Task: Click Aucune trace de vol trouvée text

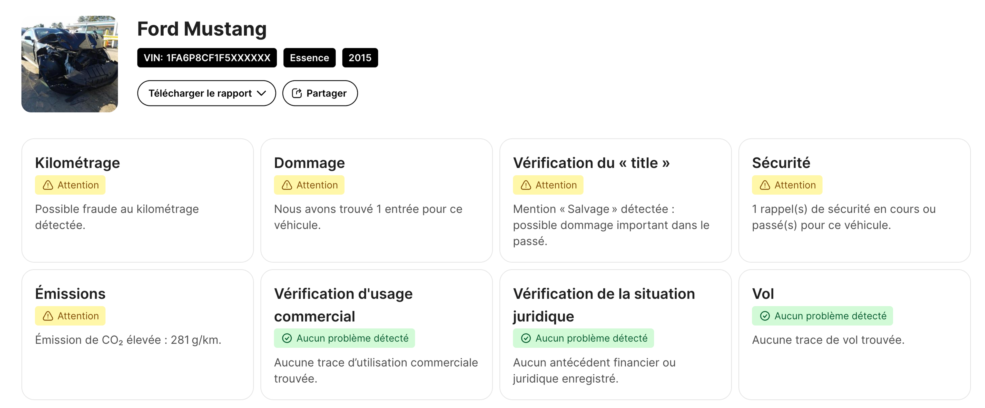Action: pyautogui.click(x=828, y=340)
